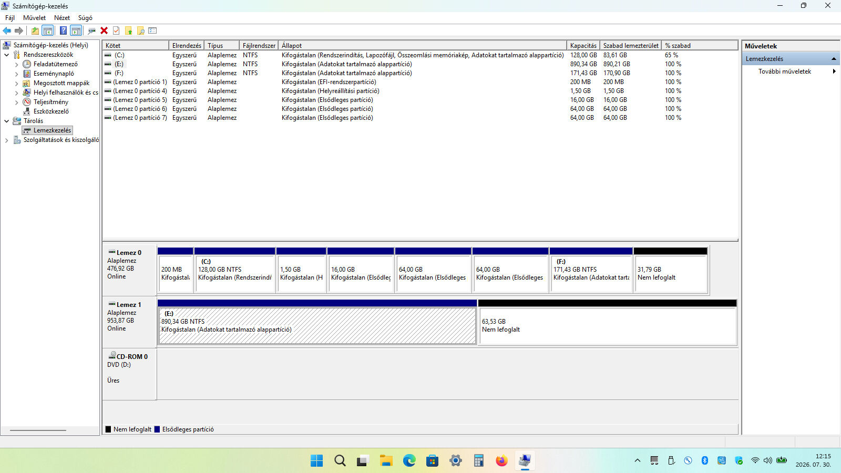Screen dimensions: 841x473
Task: Collapse the Lemezkezelés actions section arrow
Action: pyautogui.click(x=834, y=59)
